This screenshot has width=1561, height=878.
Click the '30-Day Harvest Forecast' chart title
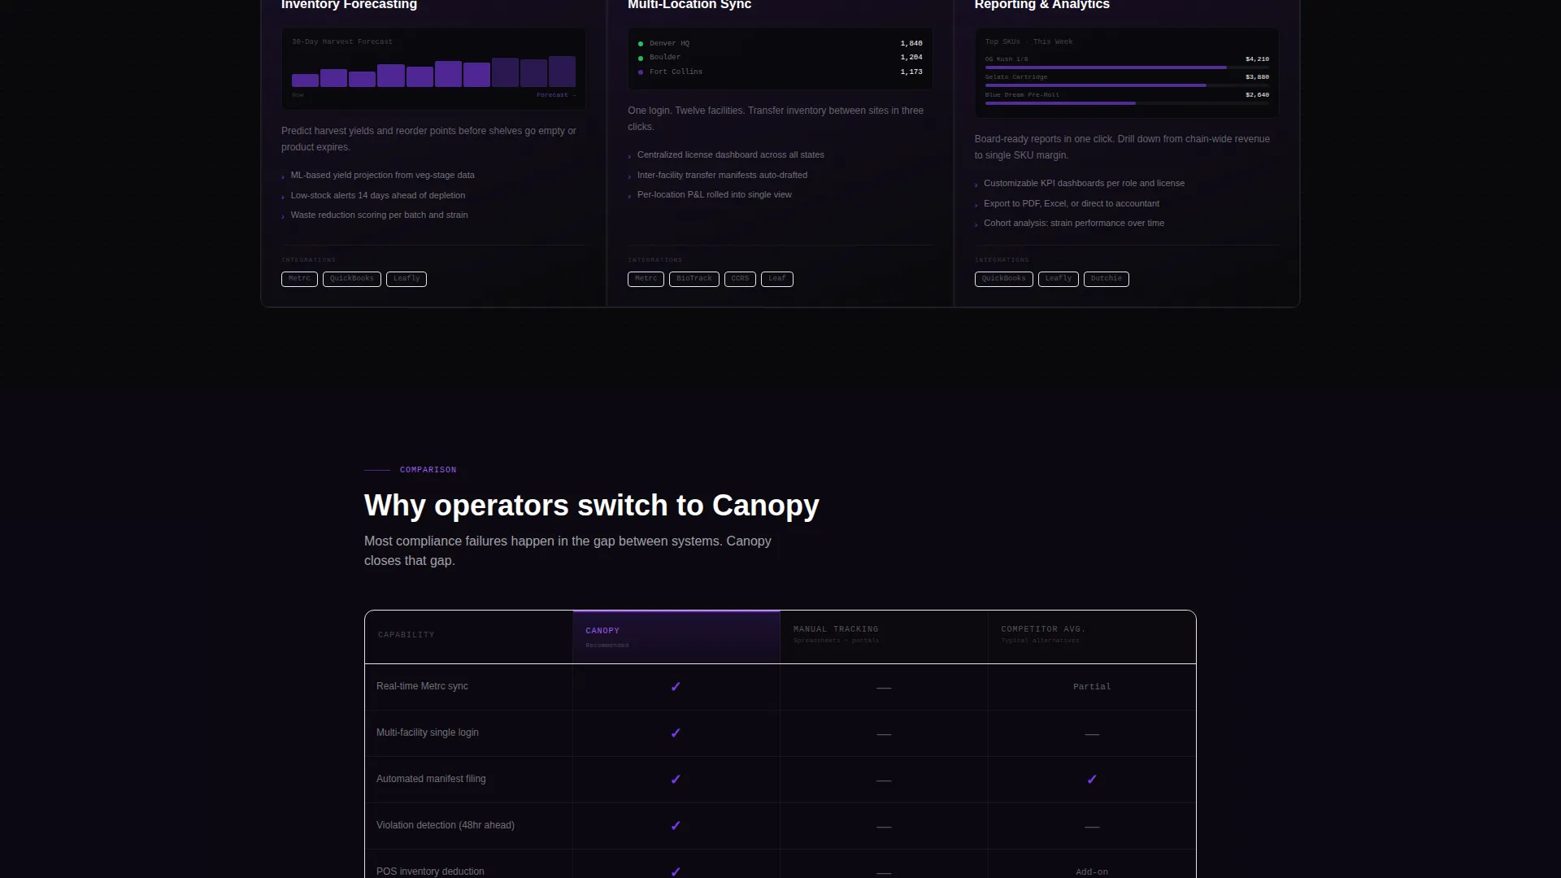[342, 41]
